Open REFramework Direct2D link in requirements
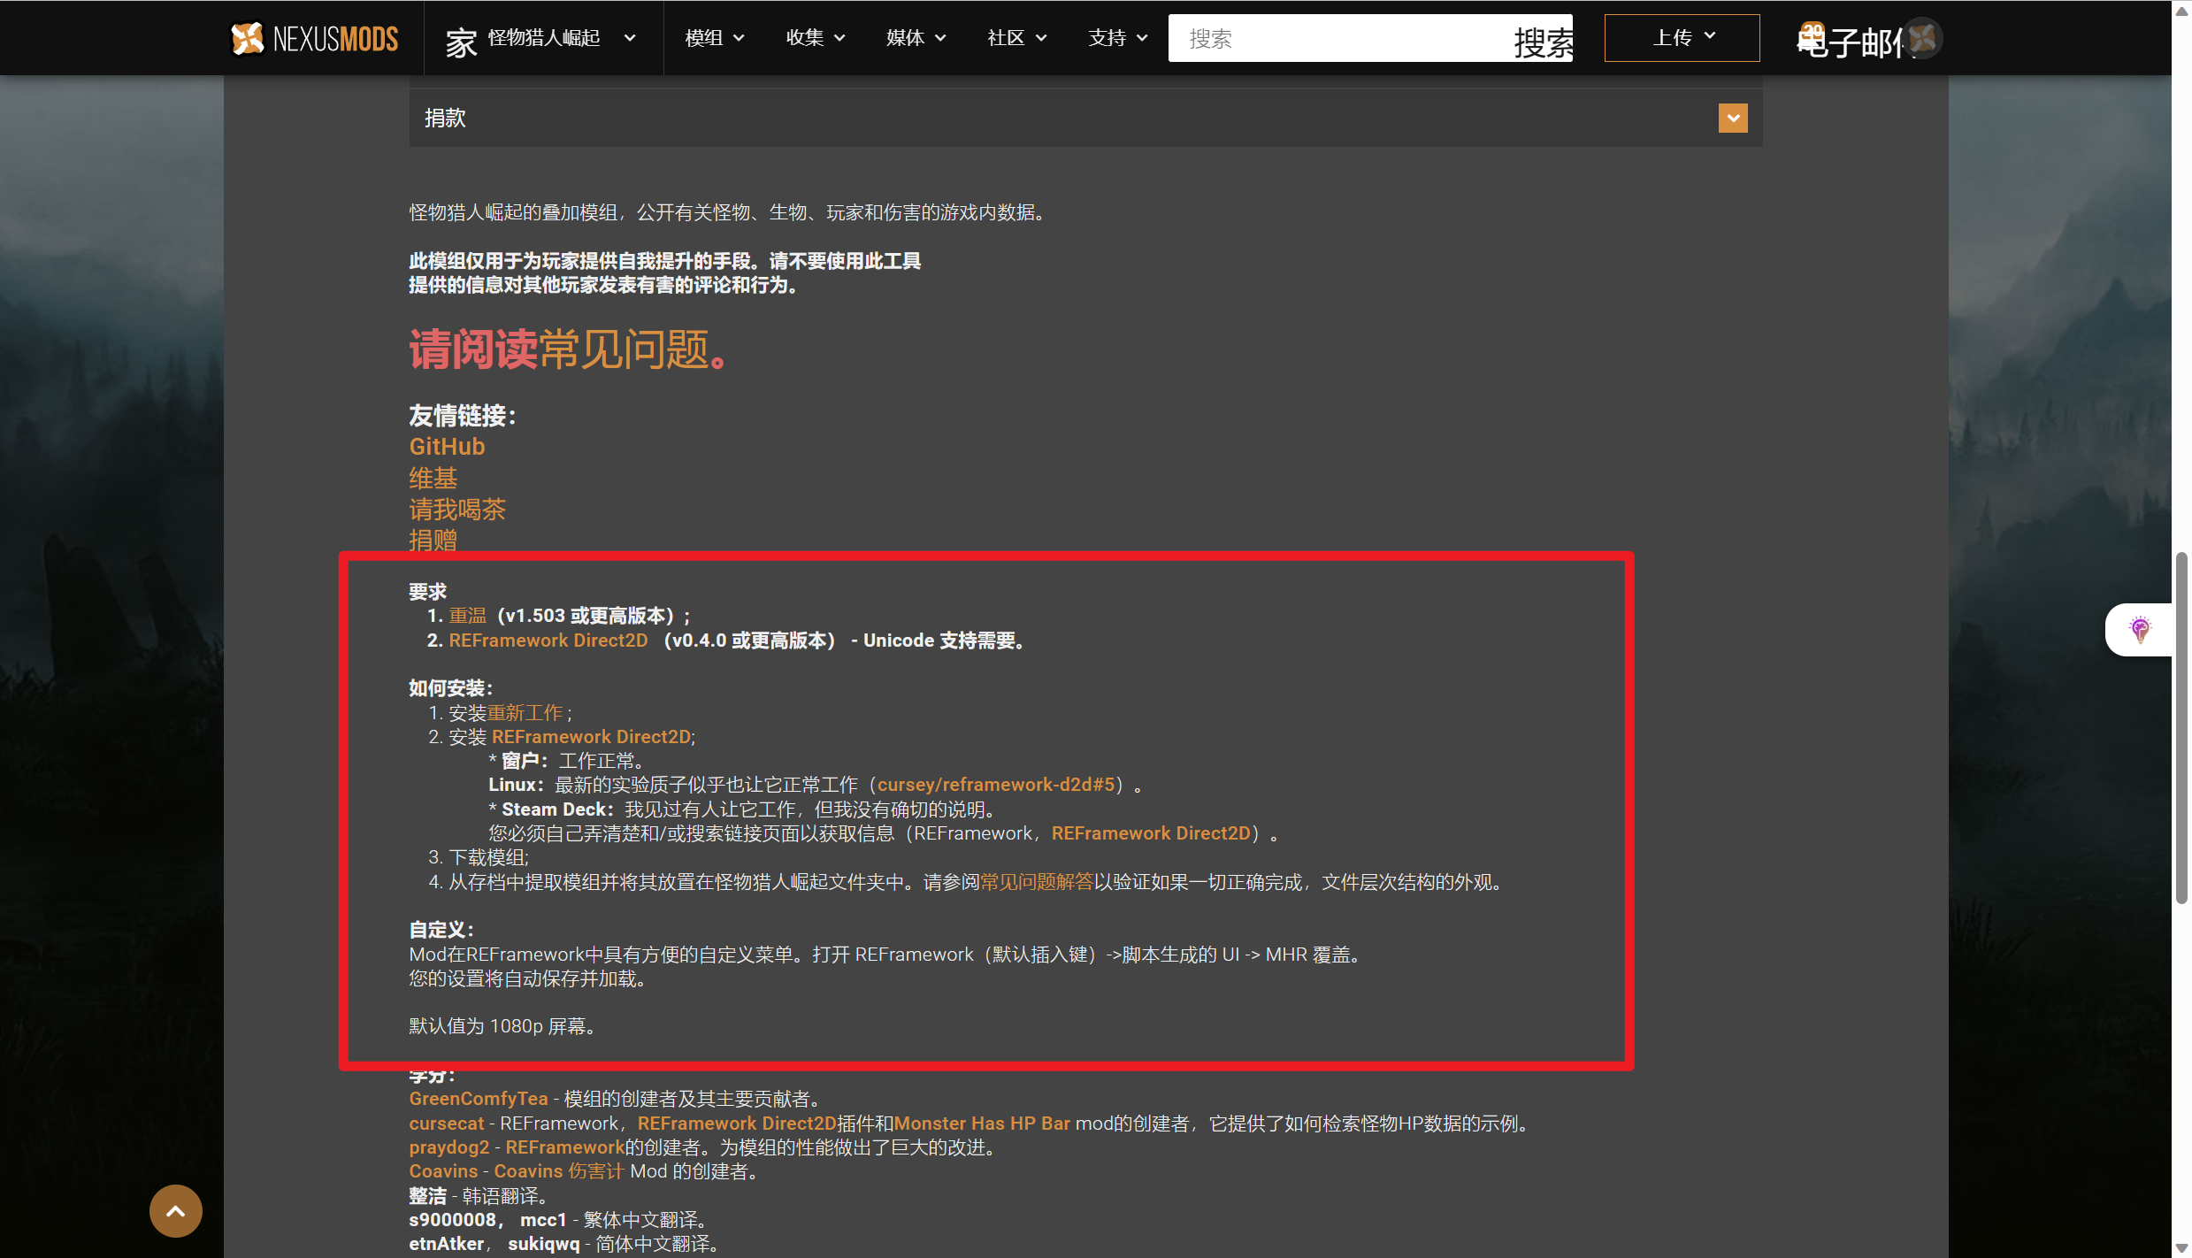2192x1258 pixels. click(548, 641)
